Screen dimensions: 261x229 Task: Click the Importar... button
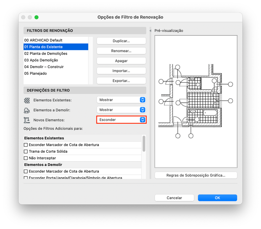[x=121, y=71]
